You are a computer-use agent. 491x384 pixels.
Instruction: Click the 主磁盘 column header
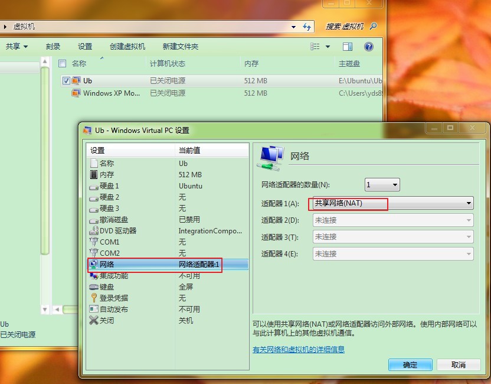click(349, 64)
